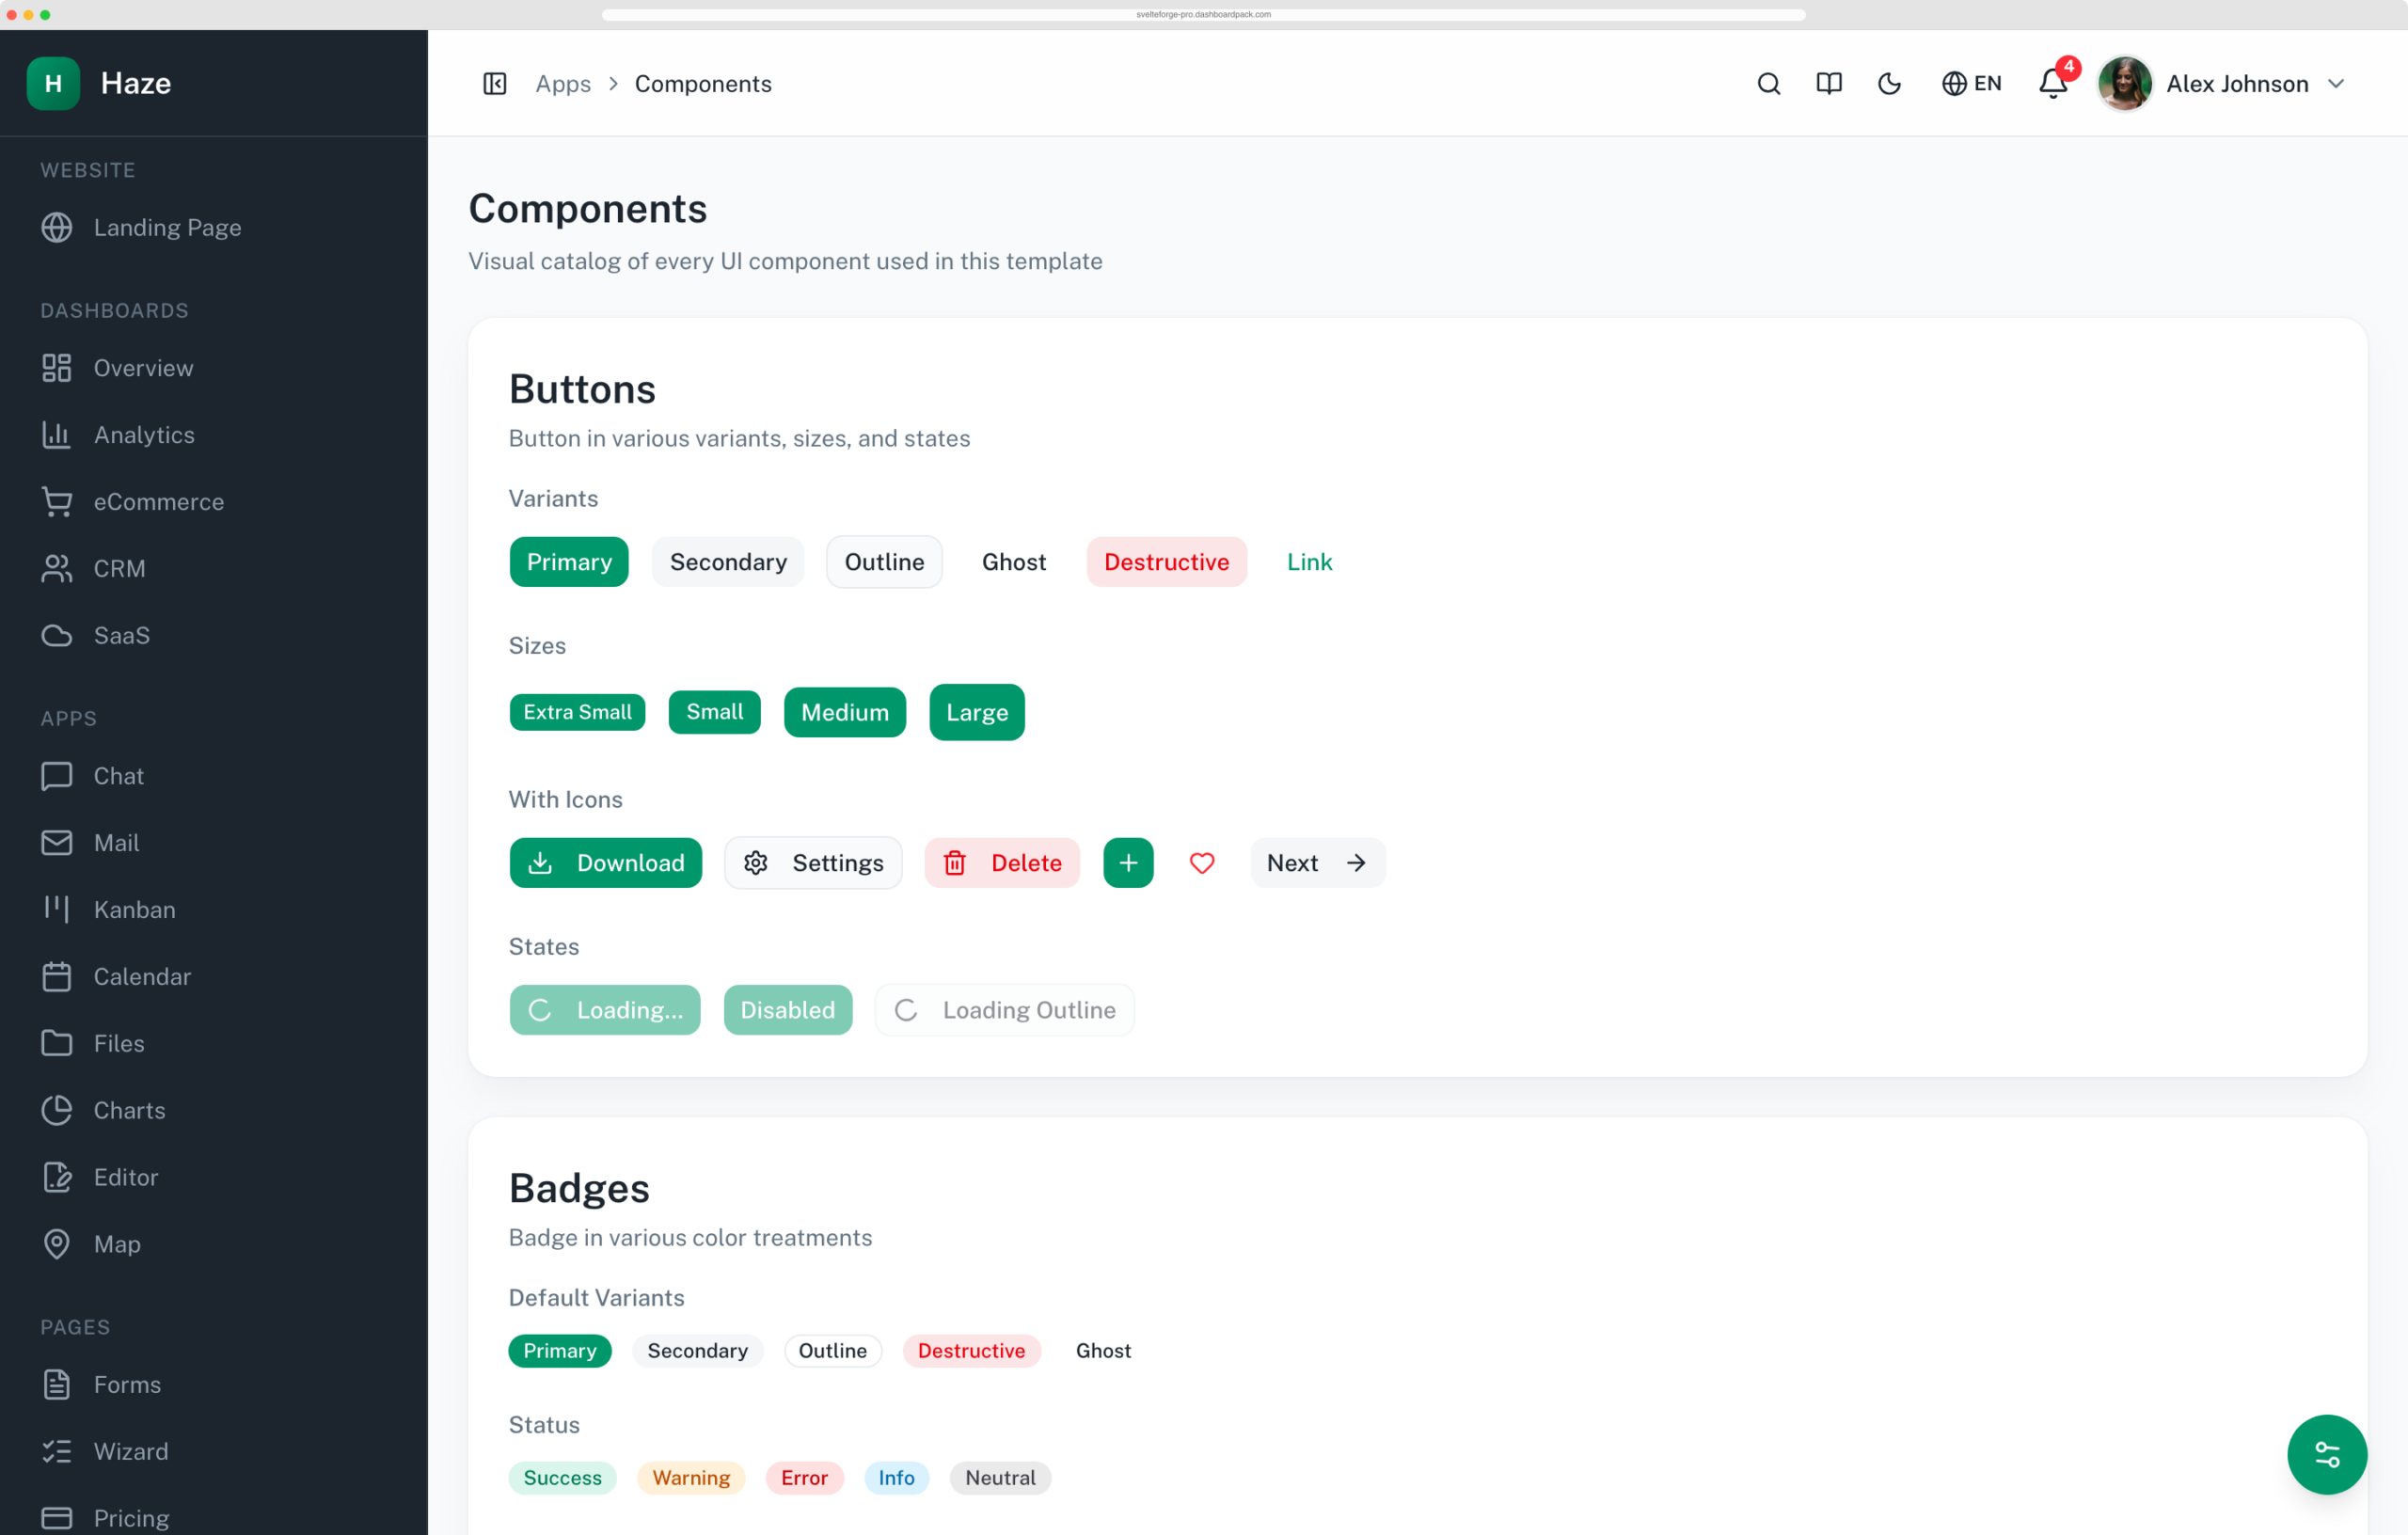
Task: Click the green plus icon button
Action: point(1128,863)
